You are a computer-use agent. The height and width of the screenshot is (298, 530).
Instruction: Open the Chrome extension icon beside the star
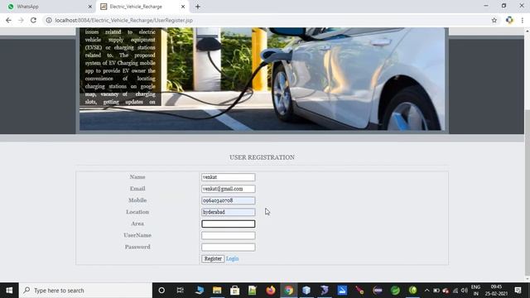pyautogui.click(x=509, y=20)
